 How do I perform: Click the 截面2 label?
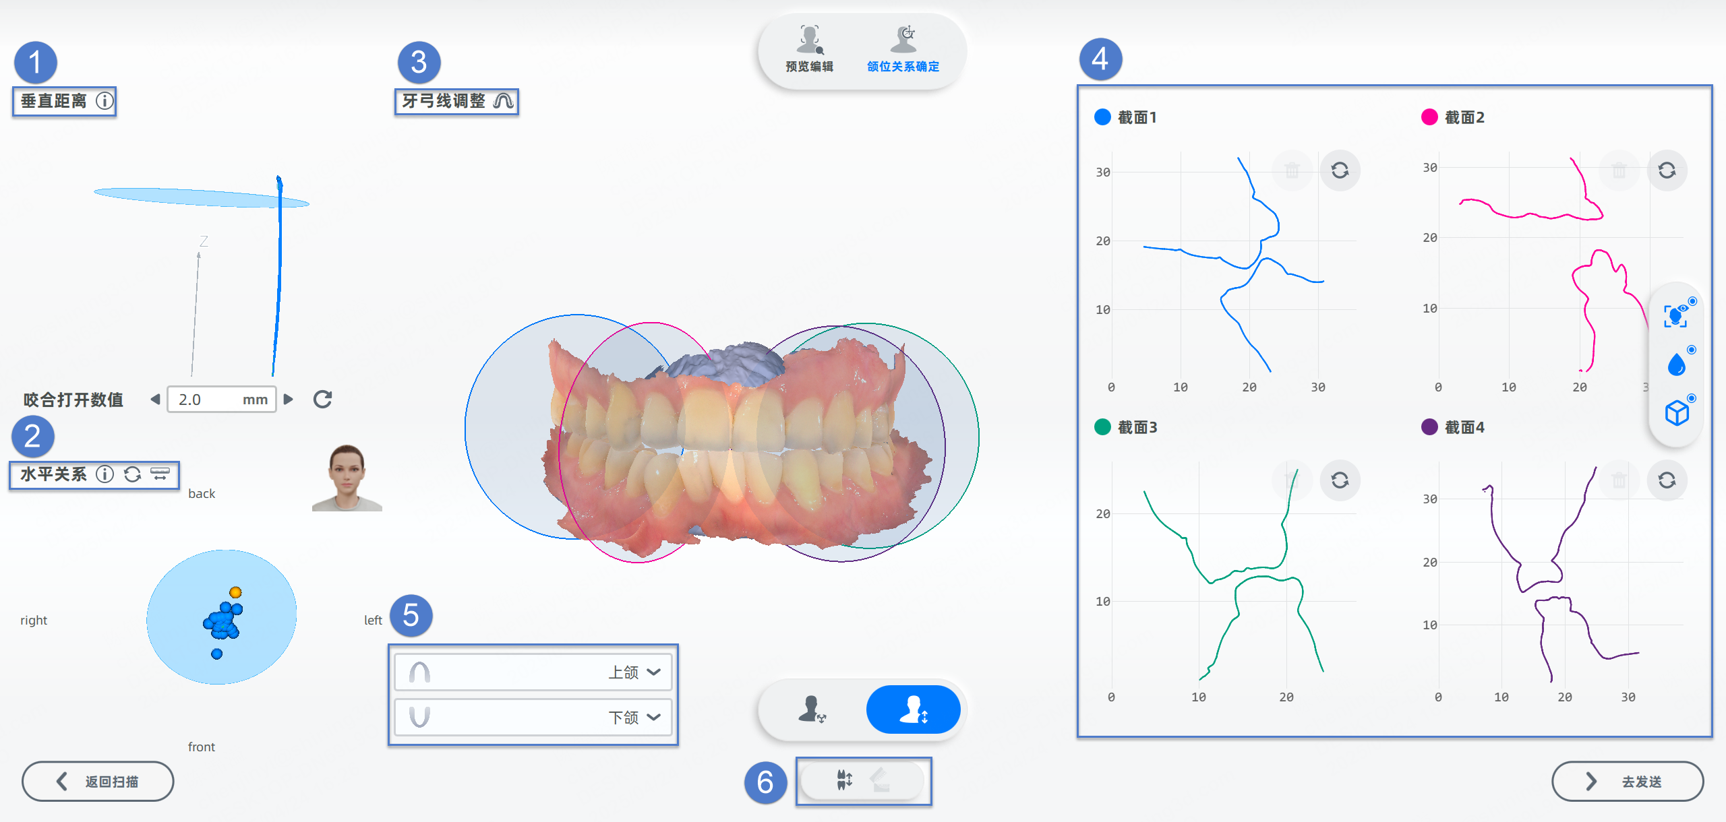click(1464, 117)
